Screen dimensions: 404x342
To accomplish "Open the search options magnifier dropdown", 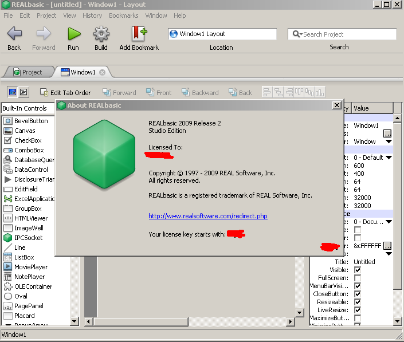I will (x=297, y=34).
